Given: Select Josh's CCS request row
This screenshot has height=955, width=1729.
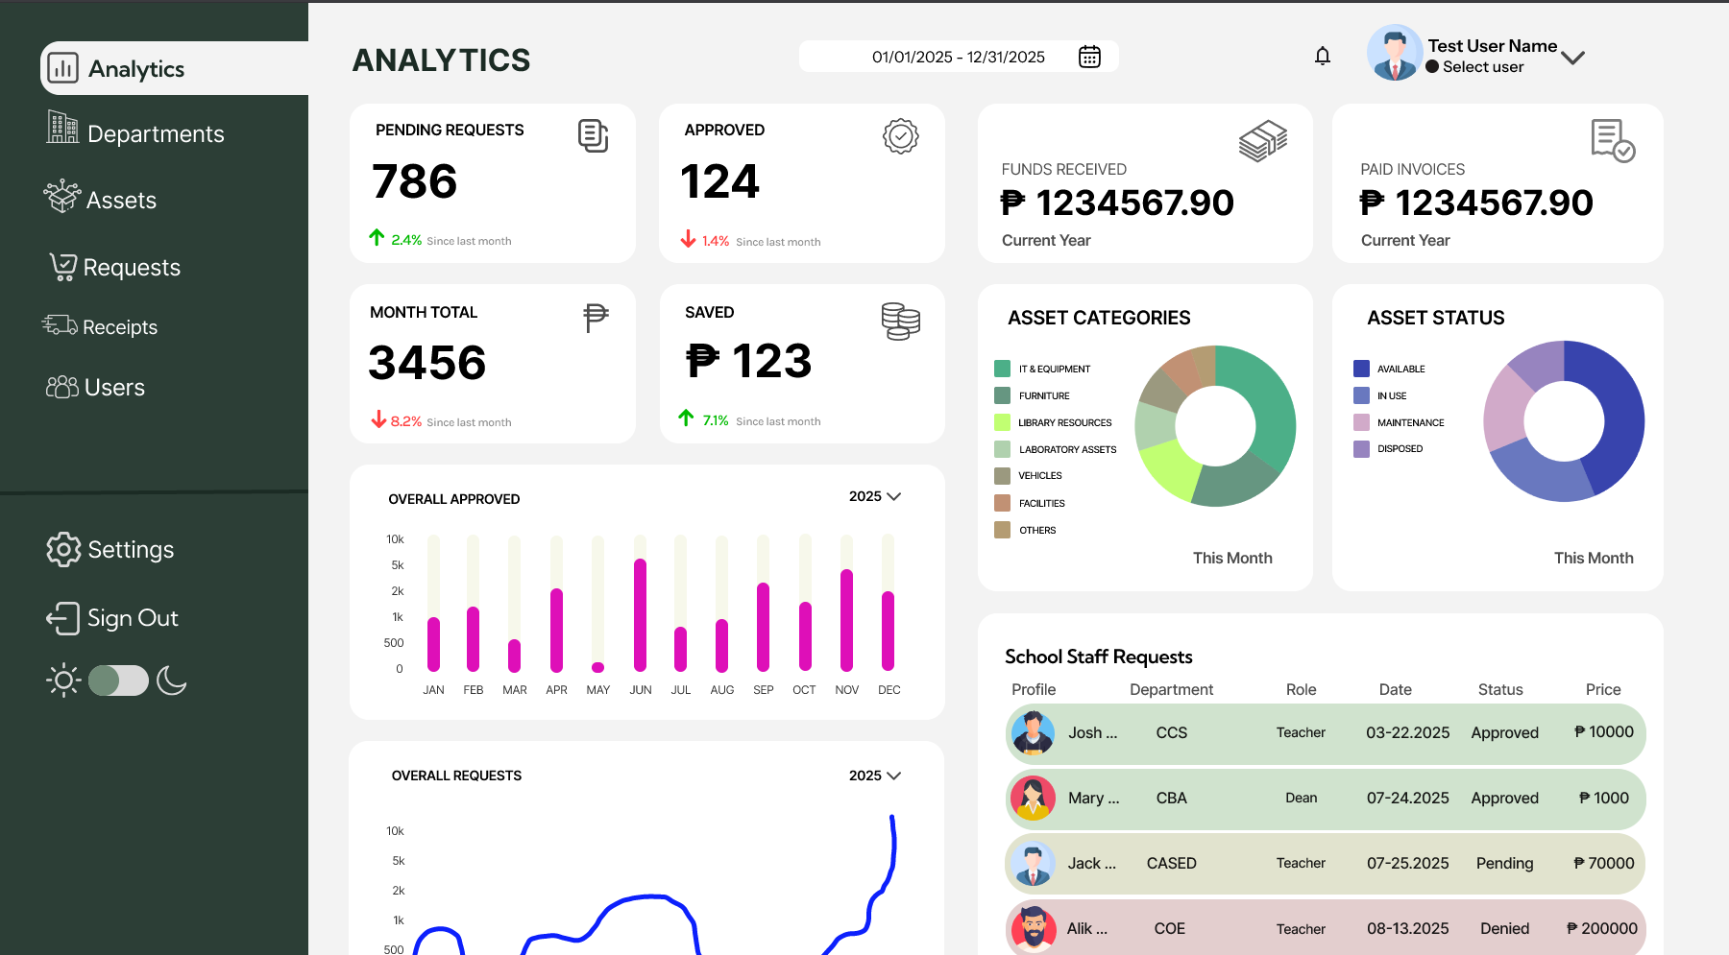Looking at the screenshot, I should 1325,733.
